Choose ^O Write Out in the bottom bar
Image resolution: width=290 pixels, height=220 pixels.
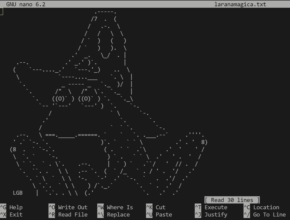point(68,207)
